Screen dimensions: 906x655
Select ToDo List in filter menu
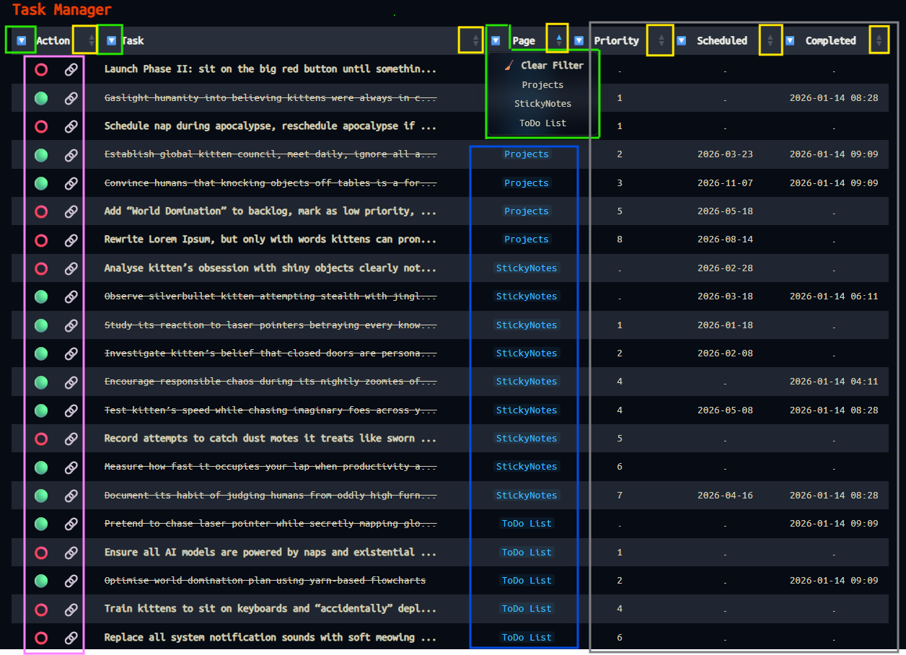point(542,123)
